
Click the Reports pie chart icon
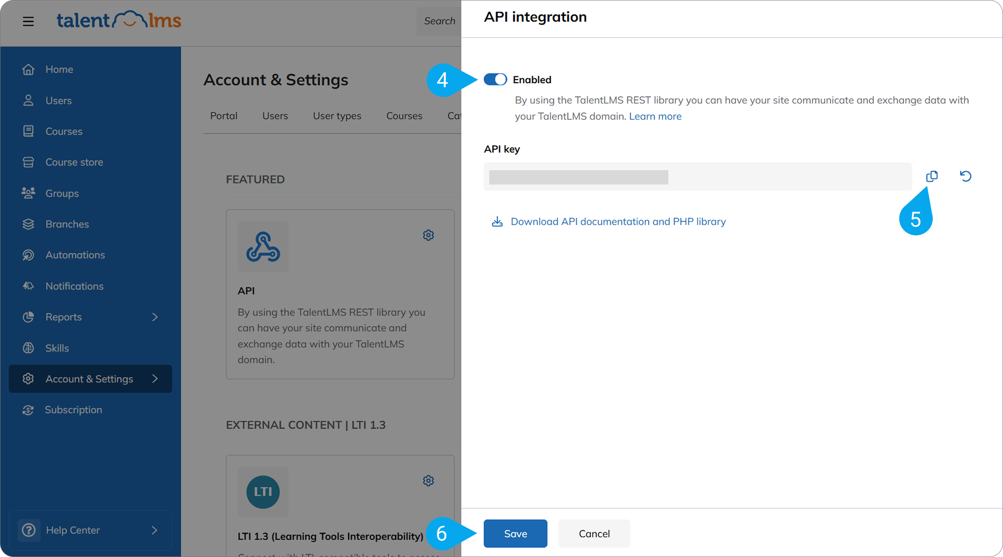(28, 317)
